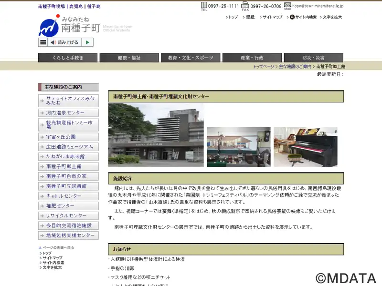
Task: Open 産業・行政 navigation tab
Action: point(252,58)
